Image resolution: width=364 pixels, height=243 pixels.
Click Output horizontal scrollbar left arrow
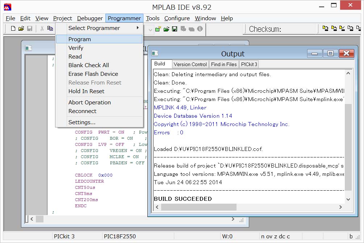coord(157,207)
